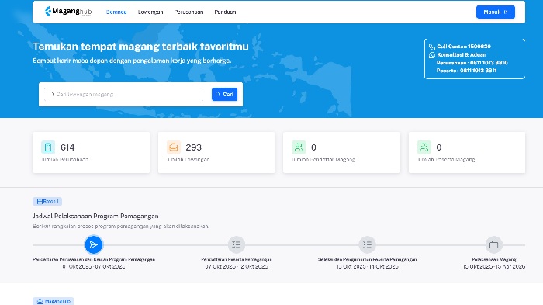
Task: Click the phone icon beside Call Center
Action: (x=432, y=47)
